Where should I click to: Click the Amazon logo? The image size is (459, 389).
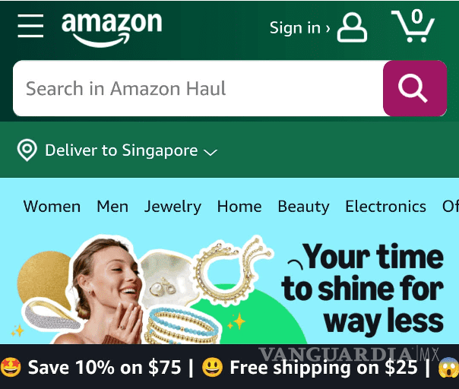112,30
